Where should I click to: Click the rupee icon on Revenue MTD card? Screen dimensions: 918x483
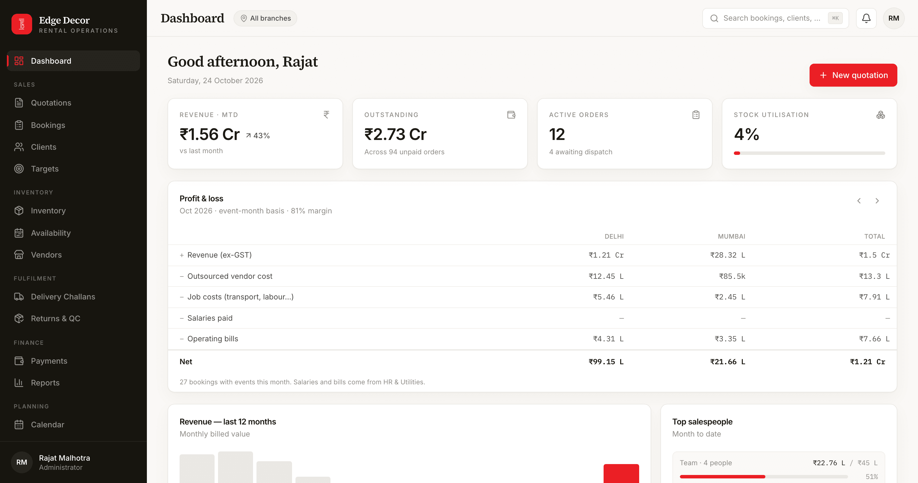pyautogui.click(x=326, y=115)
